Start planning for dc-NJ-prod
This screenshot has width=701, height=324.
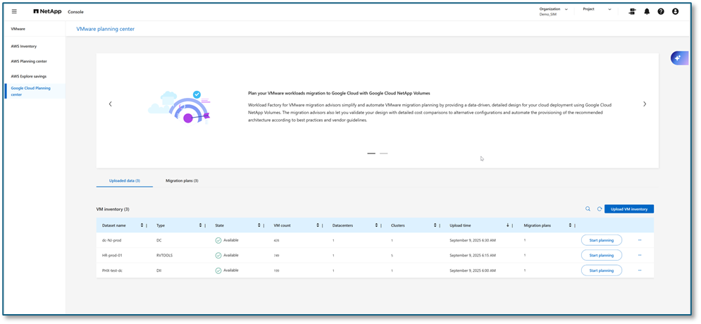[601, 240]
